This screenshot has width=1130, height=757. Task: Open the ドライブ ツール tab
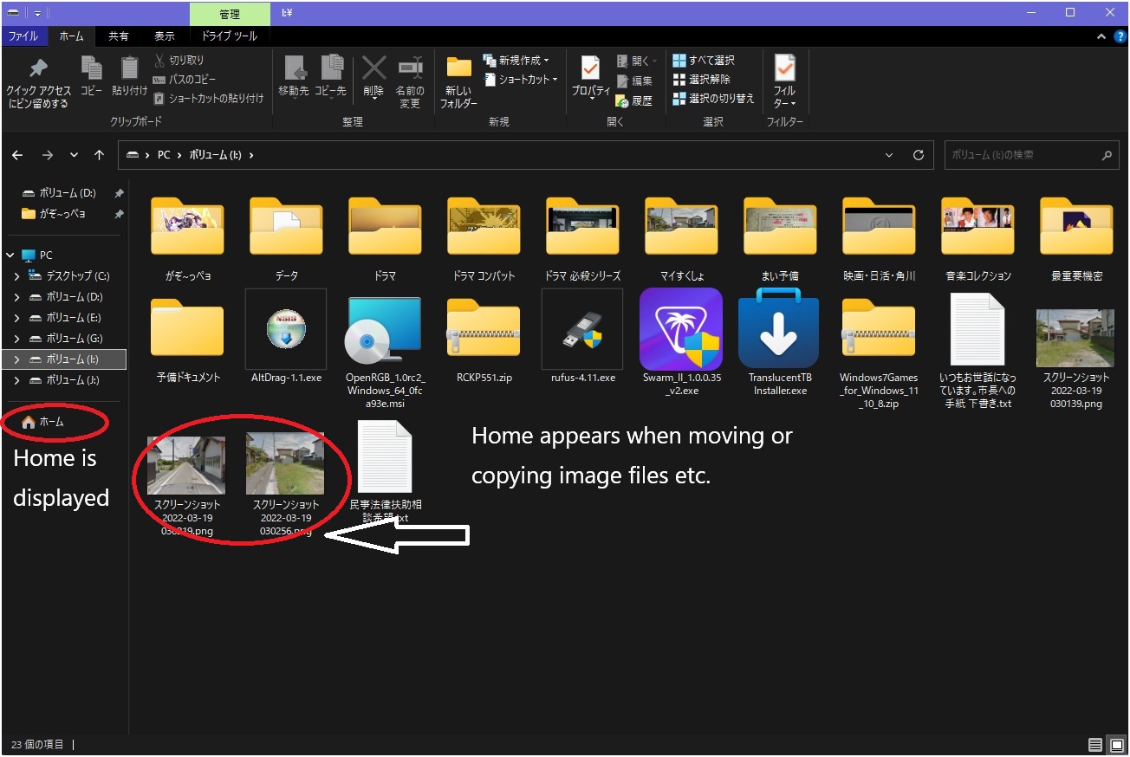pos(229,36)
